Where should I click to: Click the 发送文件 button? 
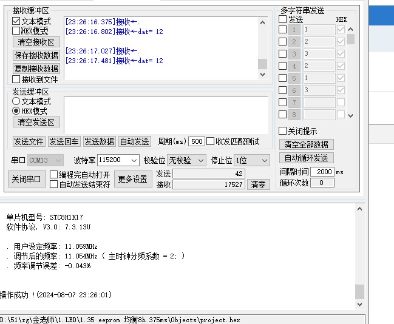29,141
